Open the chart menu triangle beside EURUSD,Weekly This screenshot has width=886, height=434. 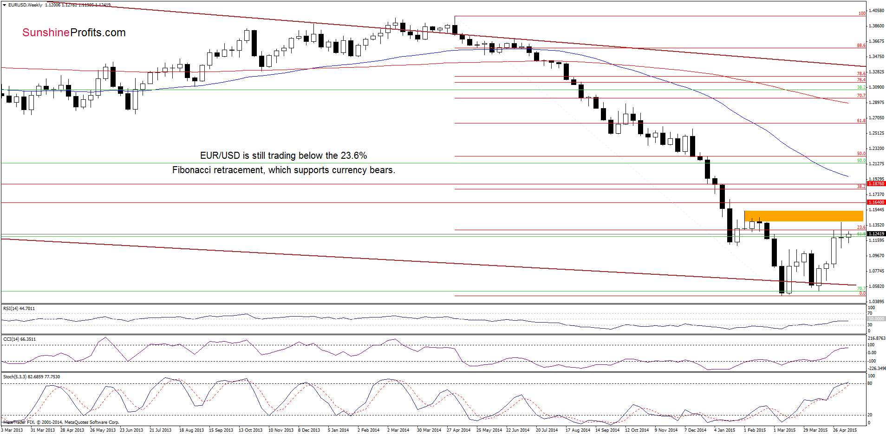click(5, 5)
